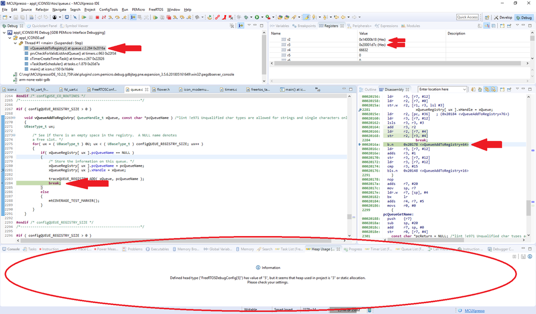
Task: Click the New file toolbar icon
Action: (5, 17)
